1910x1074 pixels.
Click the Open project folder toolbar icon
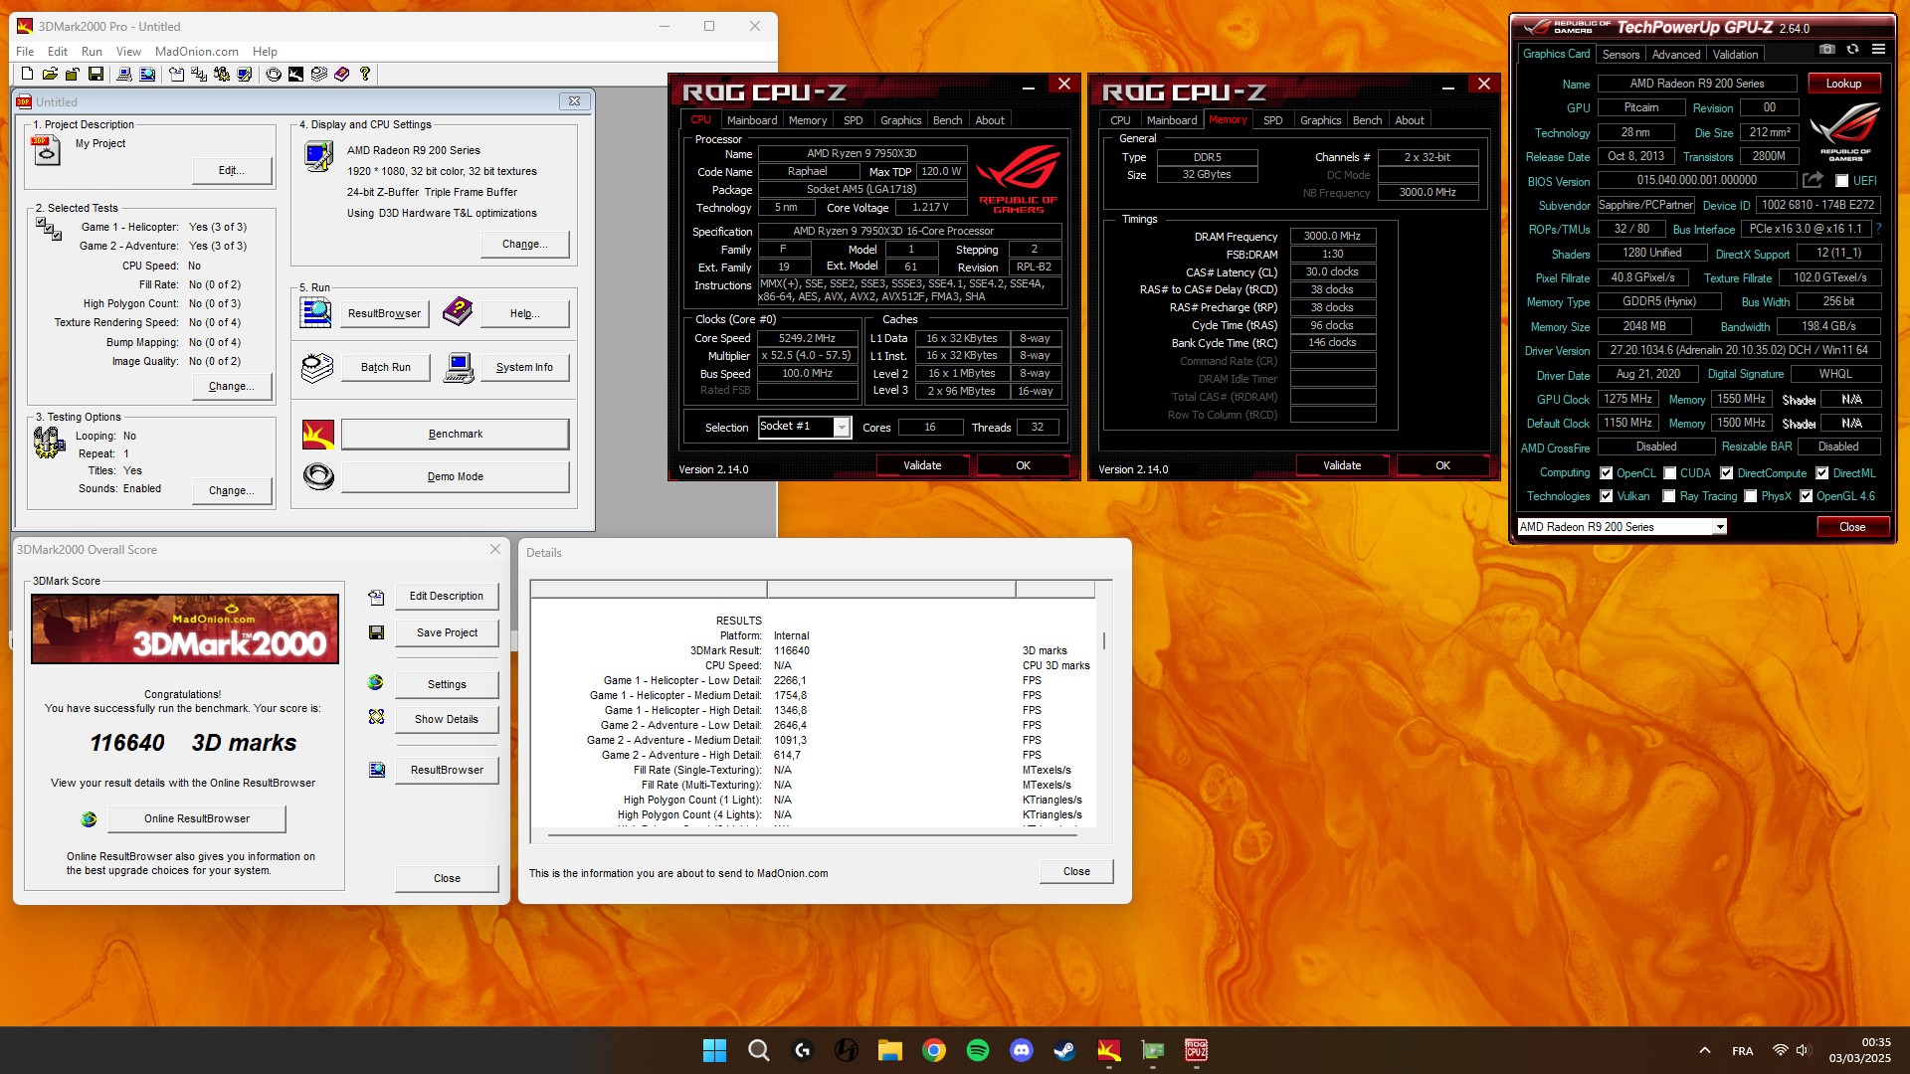tap(50, 74)
